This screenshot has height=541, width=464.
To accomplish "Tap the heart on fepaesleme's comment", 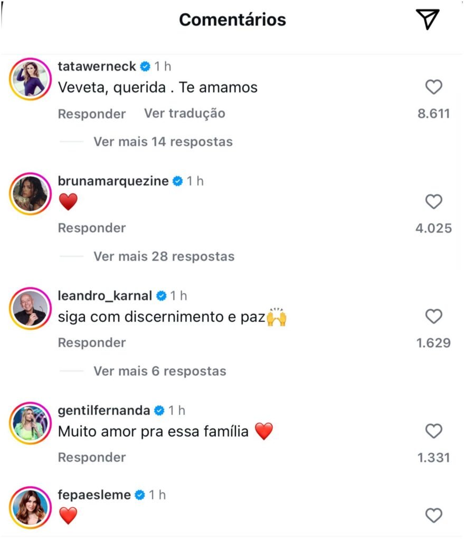I will [433, 515].
